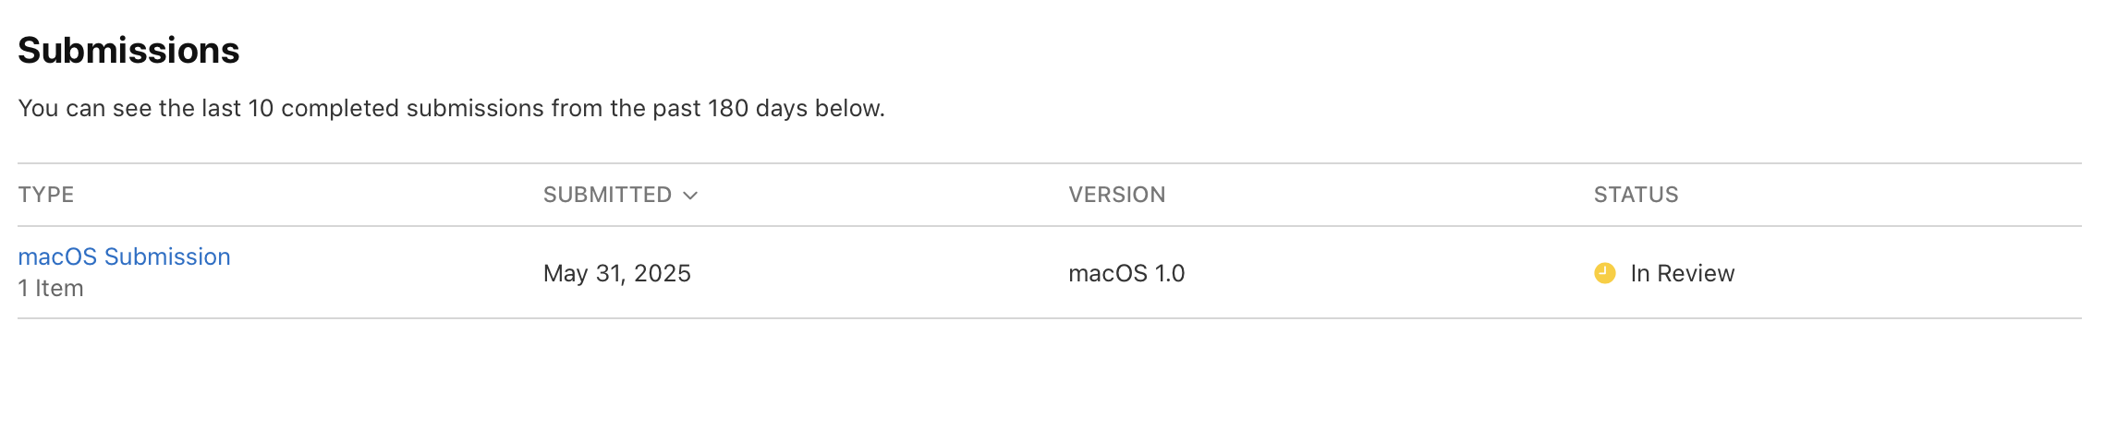Click the macOS 1.0 version cell
Screen dimensions: 2105x441
[x=1126, y=273]
